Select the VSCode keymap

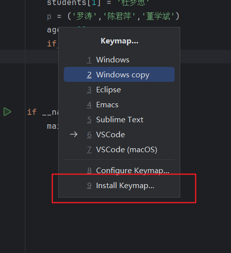(119, 135)
